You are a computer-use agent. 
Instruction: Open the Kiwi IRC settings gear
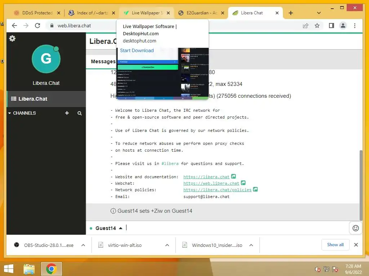[x=12, y=38]
